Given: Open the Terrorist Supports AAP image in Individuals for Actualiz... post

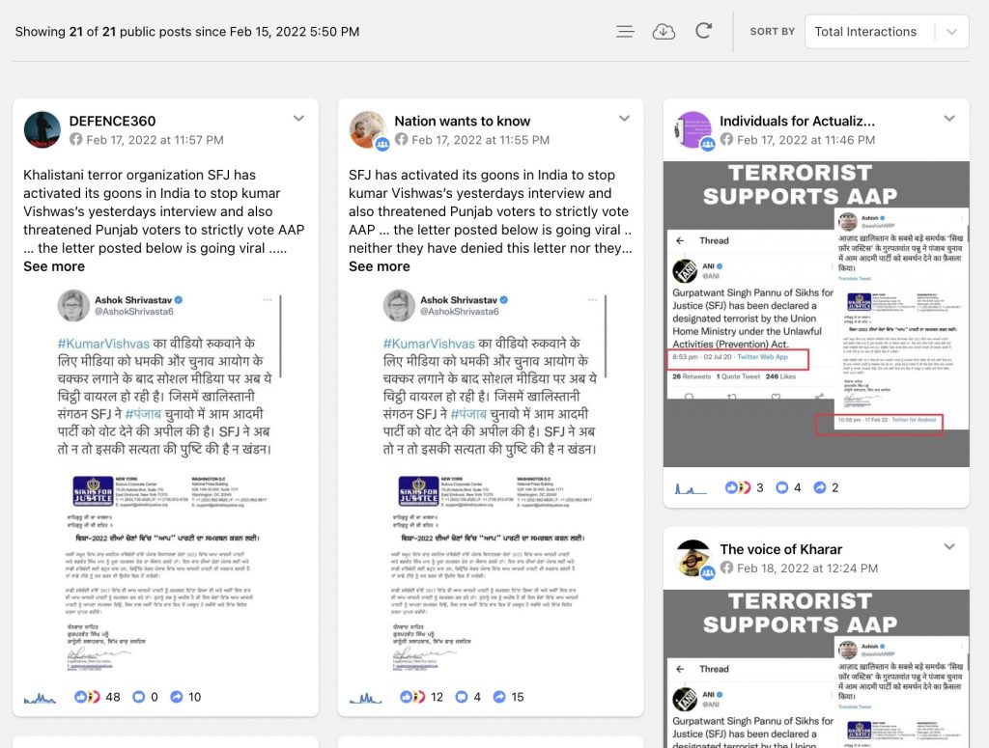Looking at the screenshot, I should (x=816, y=315).
